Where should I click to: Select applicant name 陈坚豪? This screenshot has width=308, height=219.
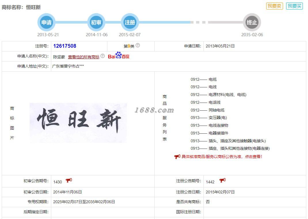click(59, 57)
